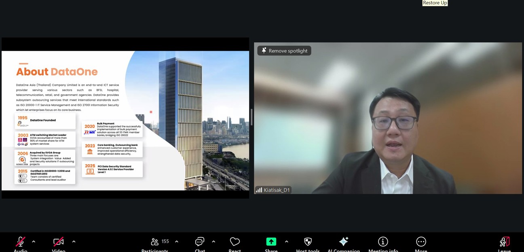Click Remove spotlight button
Viewport: 524px width, 252px height.
click(284, 51)
